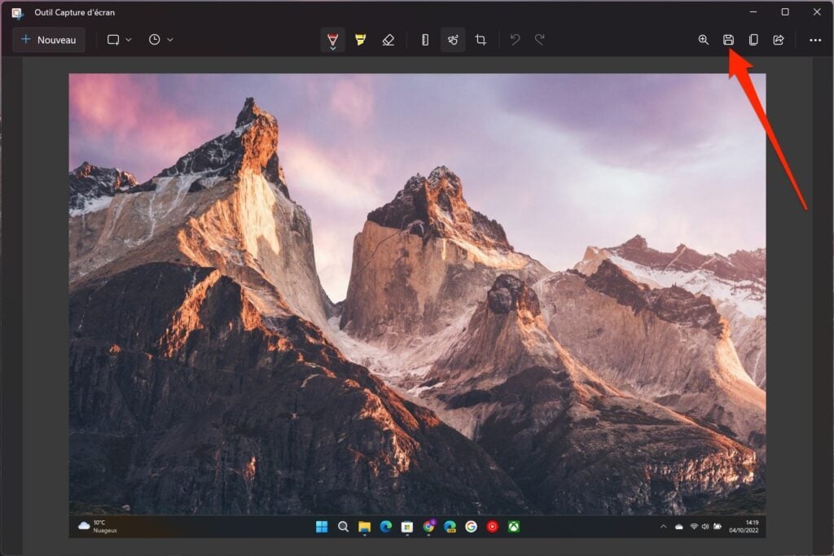Show the ruler overlay
Screen dimensions: 834x556
[x=424, y=39]
